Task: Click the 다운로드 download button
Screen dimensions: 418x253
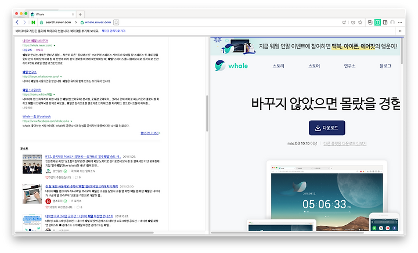Action: tap(327, 128)
